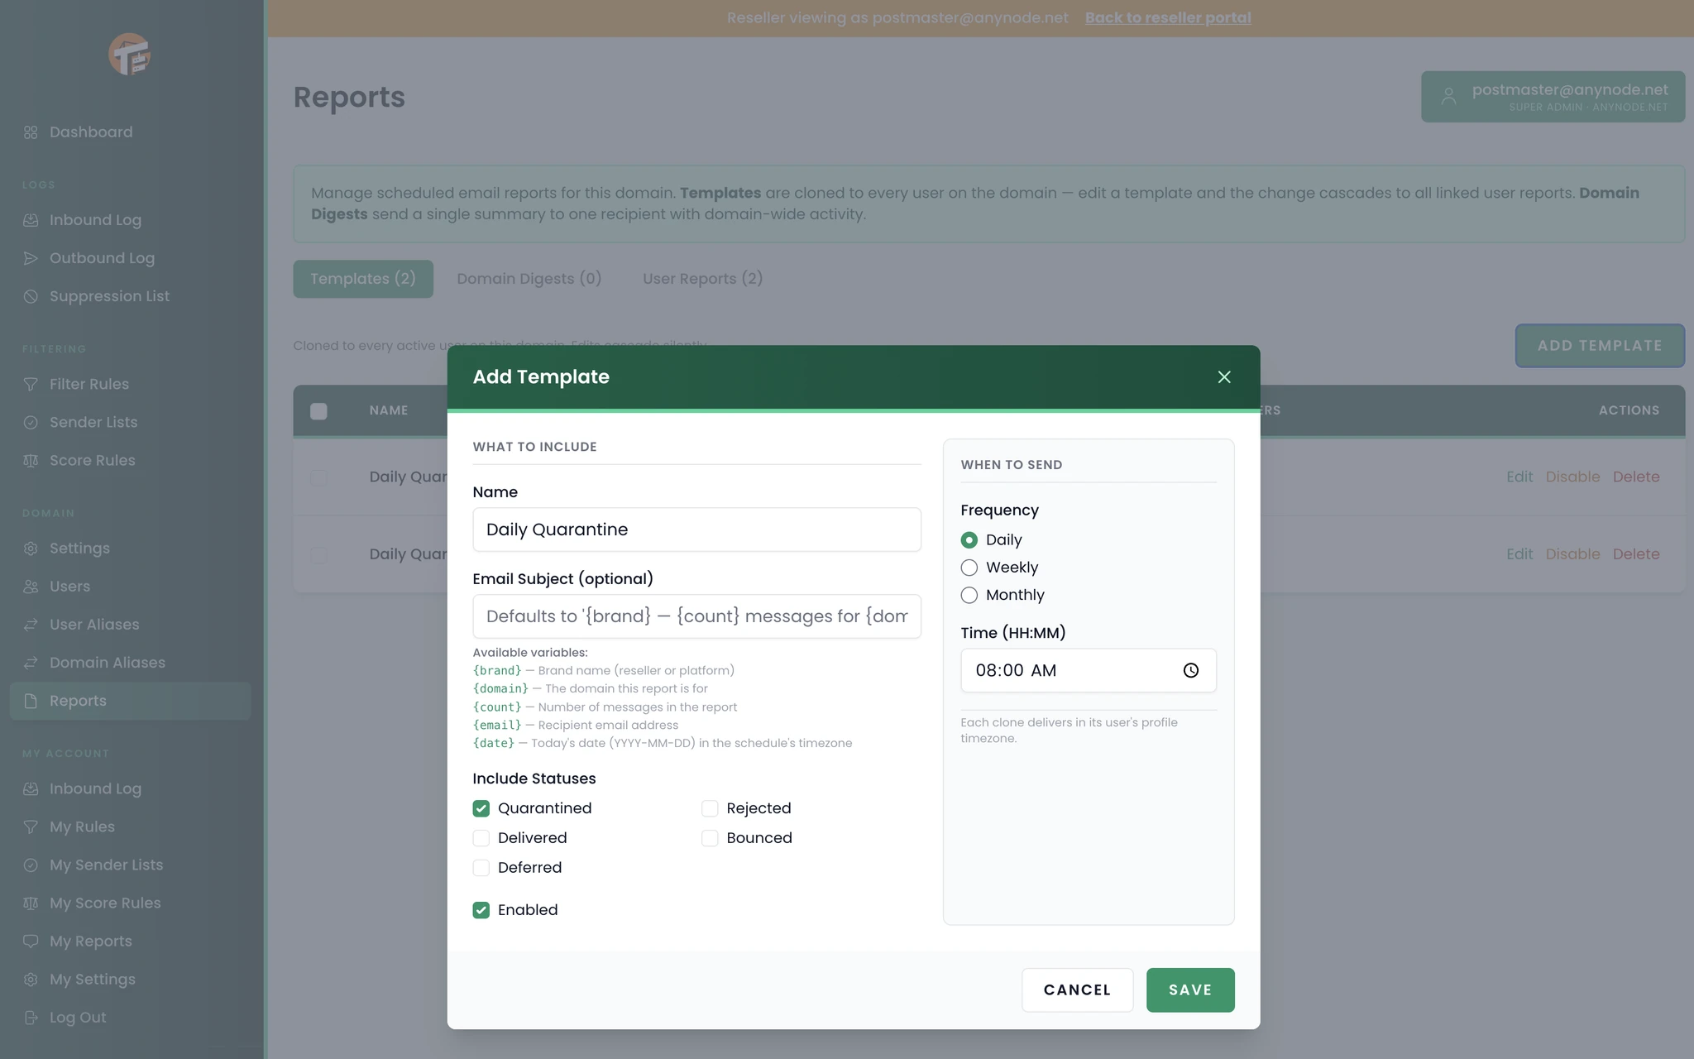Screen dimensions: 1694x1059
Task: Click the {count} variable text
Action: tap(497, 707)
